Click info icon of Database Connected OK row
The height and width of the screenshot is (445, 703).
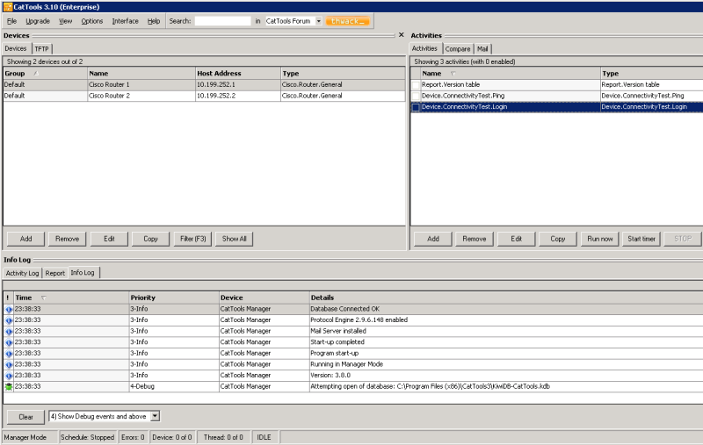tap(9, 309)
